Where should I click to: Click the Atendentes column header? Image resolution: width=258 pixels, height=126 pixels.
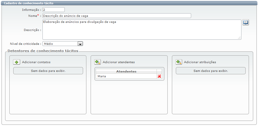126,72
